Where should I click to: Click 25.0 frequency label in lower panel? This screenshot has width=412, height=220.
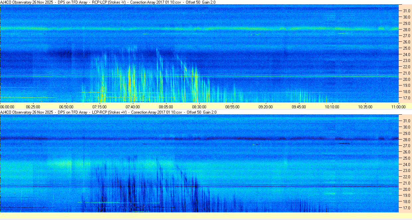click(x=407, y=158)
